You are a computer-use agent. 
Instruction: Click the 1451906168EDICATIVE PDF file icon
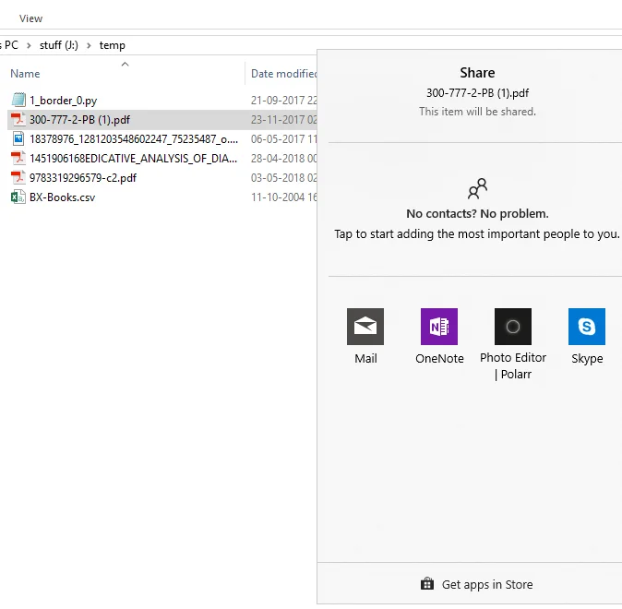(18, 159)
